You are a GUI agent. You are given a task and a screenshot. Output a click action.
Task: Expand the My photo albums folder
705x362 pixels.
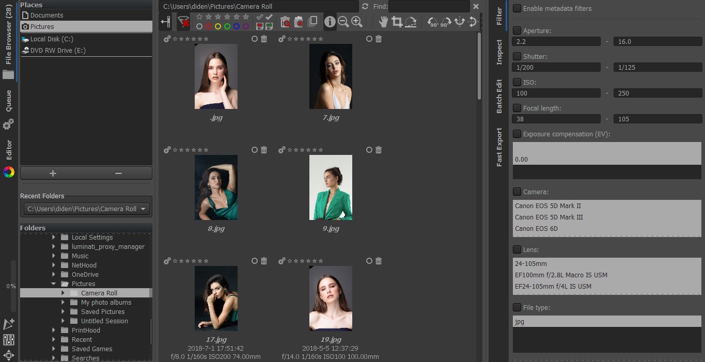[x=63, y=302]
